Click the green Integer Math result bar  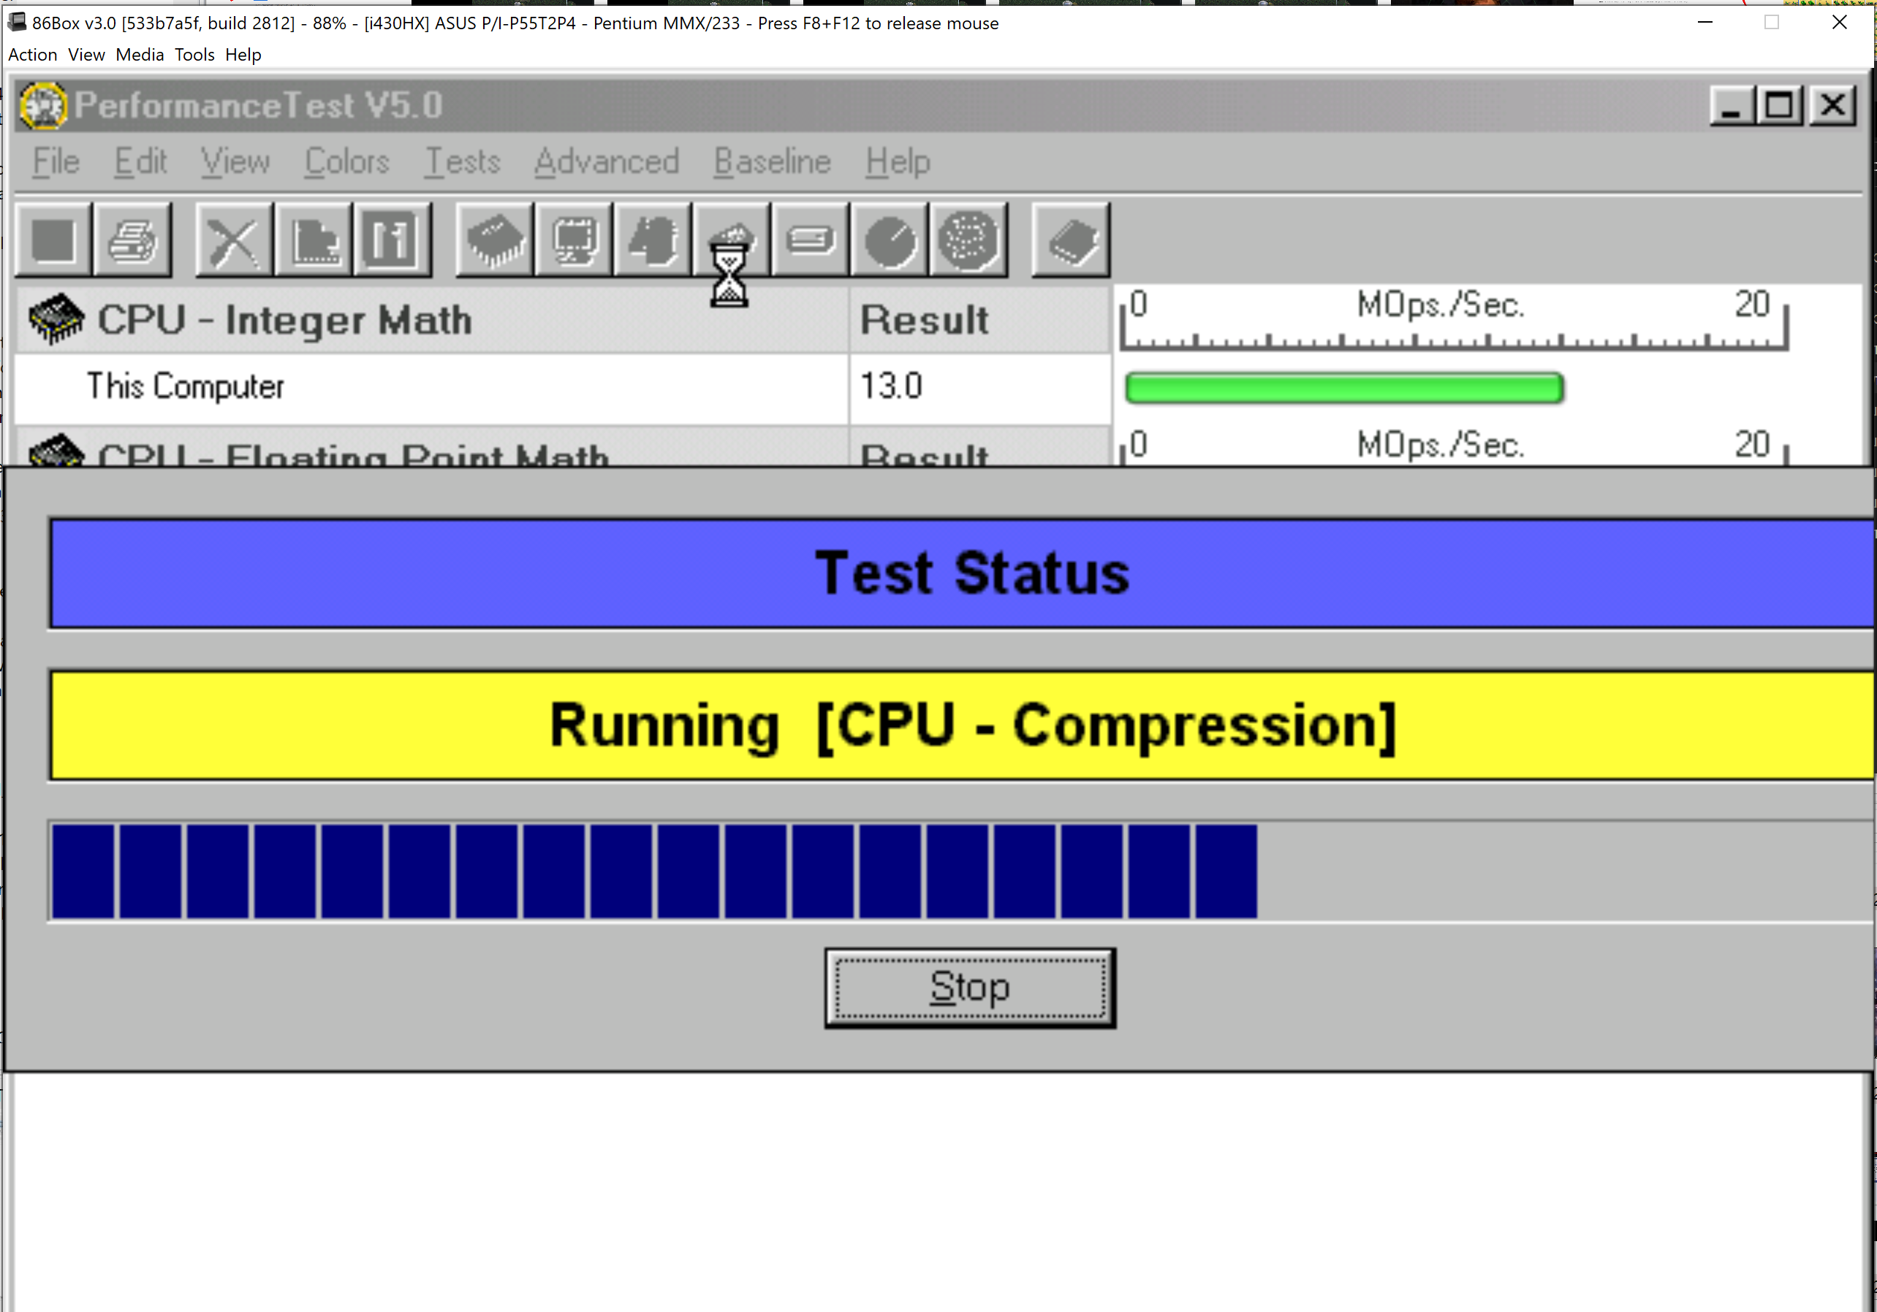1343,388
